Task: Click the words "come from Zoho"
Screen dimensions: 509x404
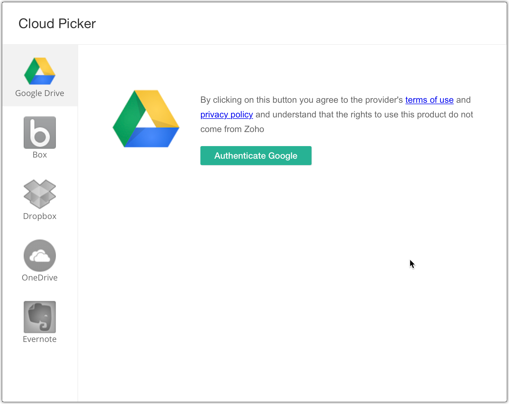Action: [x=232, y=129]
